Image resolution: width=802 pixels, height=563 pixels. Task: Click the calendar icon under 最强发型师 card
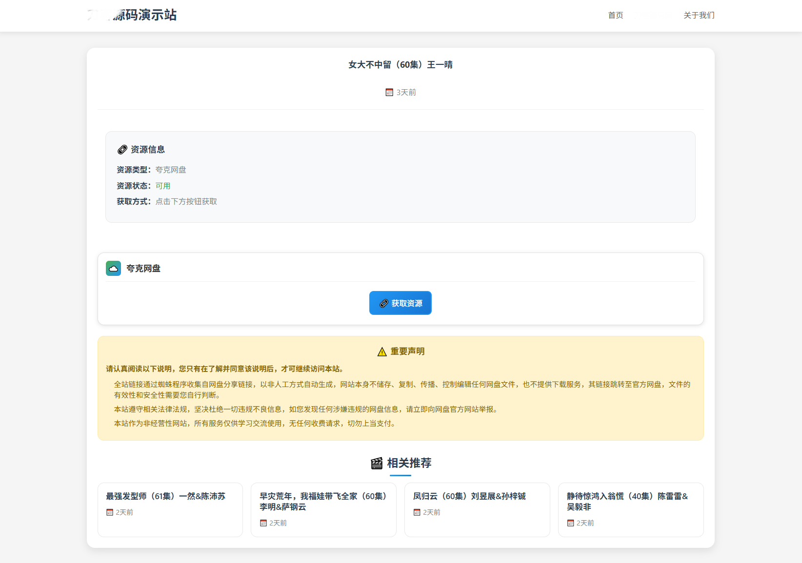(110, 512)
